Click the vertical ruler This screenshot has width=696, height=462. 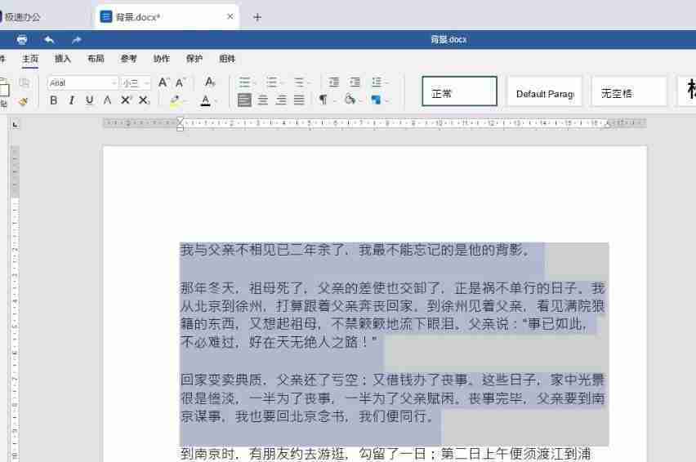15,304
